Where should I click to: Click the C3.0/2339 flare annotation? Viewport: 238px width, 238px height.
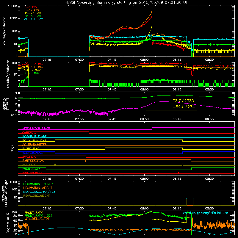[x=183, y=101]
